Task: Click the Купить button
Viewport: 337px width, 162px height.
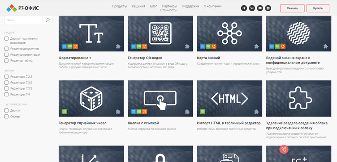Action: click(318, 8)
